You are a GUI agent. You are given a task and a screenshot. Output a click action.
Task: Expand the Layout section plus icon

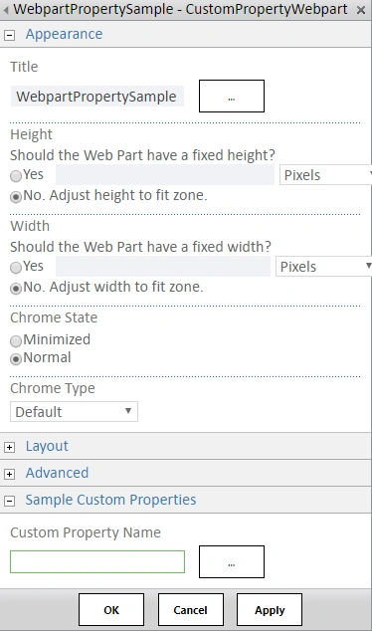(9, 447)
